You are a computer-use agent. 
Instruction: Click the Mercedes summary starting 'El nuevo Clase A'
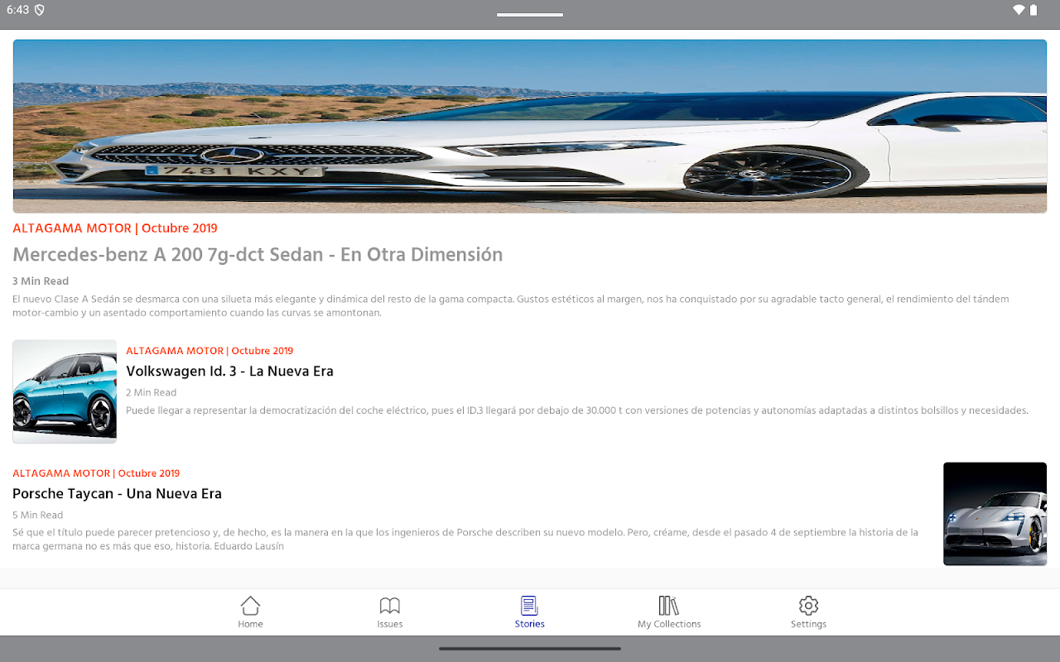coord(511,306)
